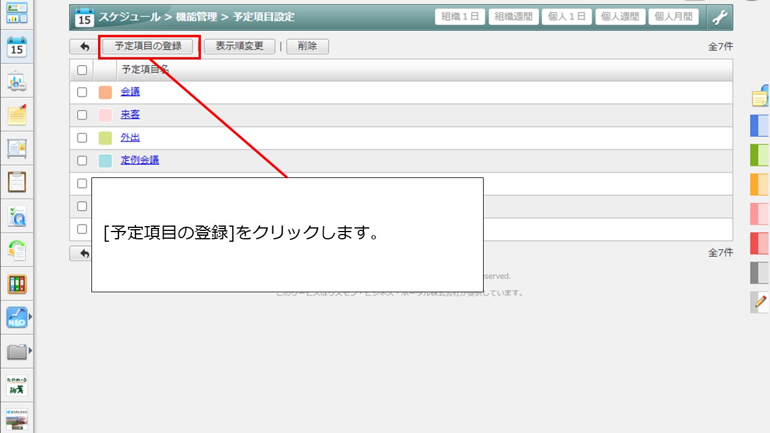Screen dimensions: 770x433
Task: Click the pink color swatch beside 来客
Action: (x=105, y=115)
